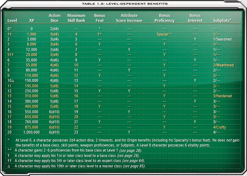Click the '2/Weathered' subplot entry
The width and height of the screenshot is (247, 176).
(223, 65)
